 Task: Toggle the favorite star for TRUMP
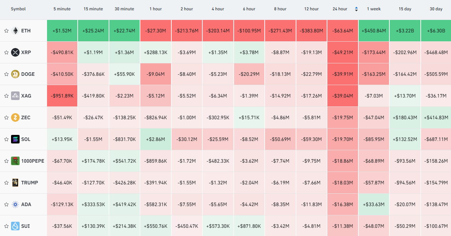[6, 183]
